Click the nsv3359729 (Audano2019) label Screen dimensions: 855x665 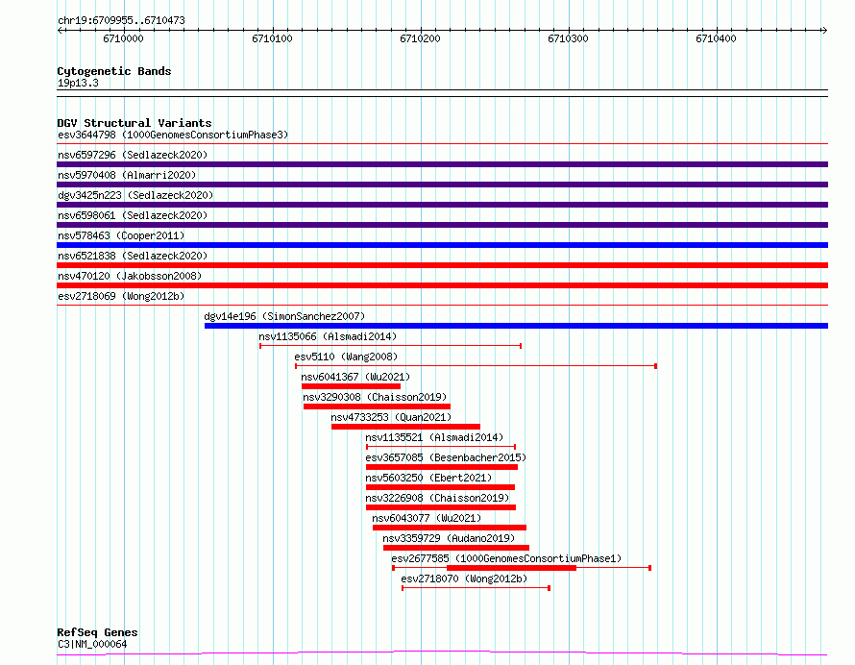(449, 538)
